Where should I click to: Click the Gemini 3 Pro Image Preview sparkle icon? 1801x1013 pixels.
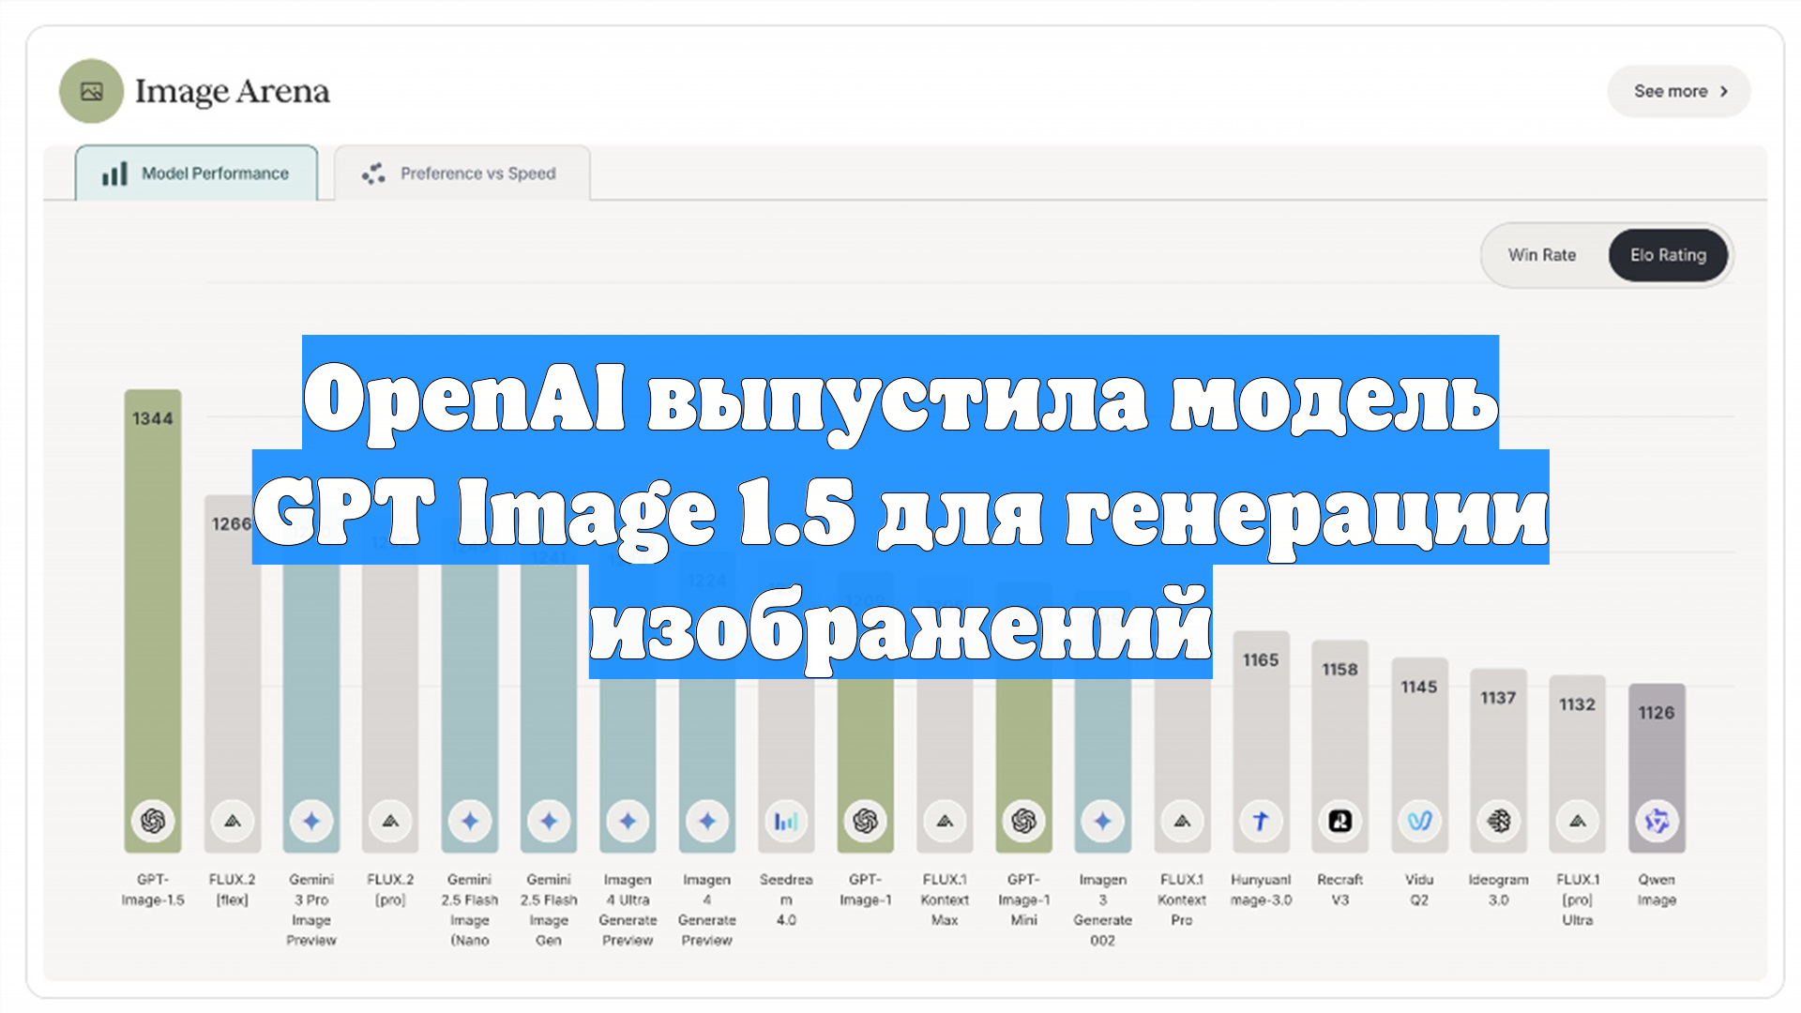pos(311,821)
